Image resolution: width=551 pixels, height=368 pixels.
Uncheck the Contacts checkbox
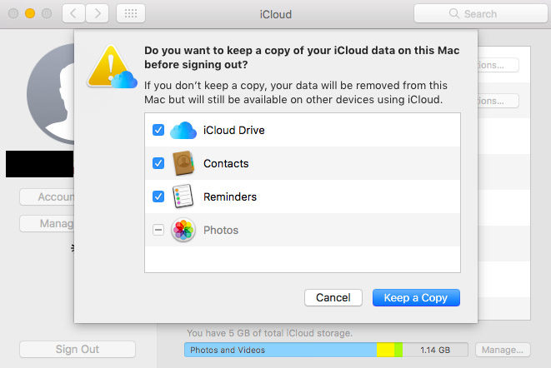(x=158, y=164)
